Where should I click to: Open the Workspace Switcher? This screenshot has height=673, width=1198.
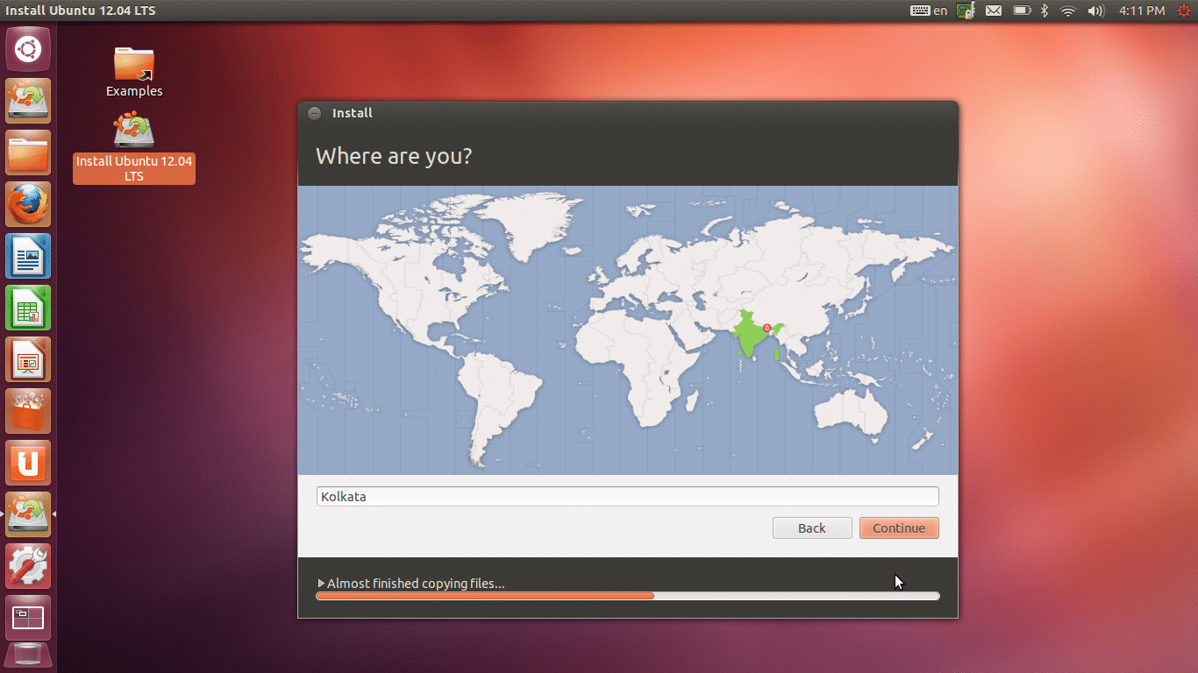[28, 617]
